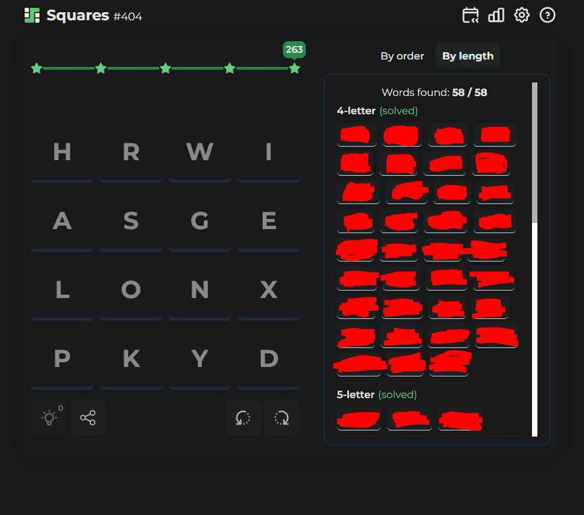
Task: Select the L letter tile
Action: click(62, 290)
